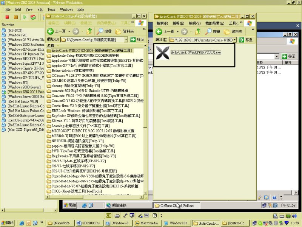Open 檔案(F) menu in the ActivCrack window
This screenshot has height=227, width=302.
(162, 23)
